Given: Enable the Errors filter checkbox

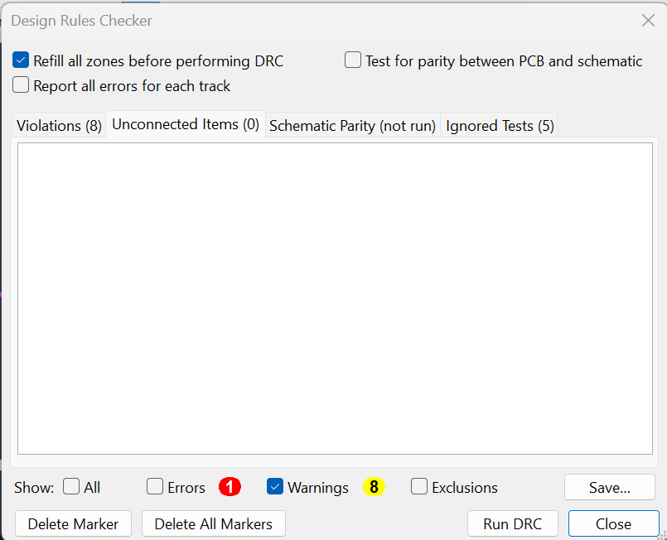Looking at the screenshot, I should point(156,487).
